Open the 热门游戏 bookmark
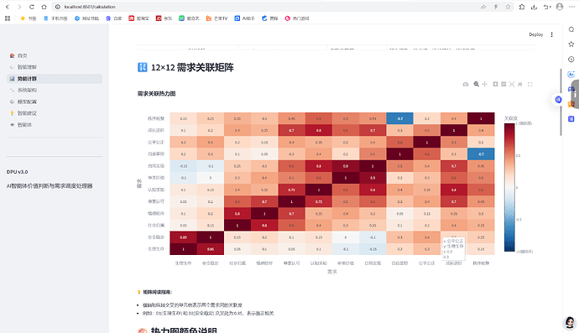Image resolution: width=579 pixels, height=333 pixels. pyautogui.click(x=297, y=18)
